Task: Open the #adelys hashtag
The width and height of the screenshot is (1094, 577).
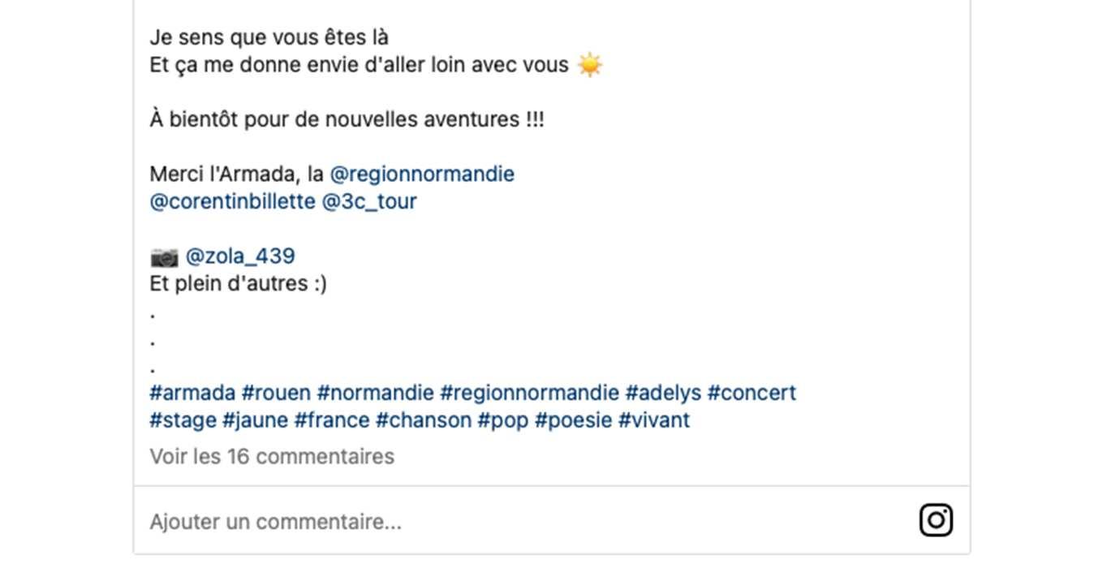Action: tap(662, 393)
